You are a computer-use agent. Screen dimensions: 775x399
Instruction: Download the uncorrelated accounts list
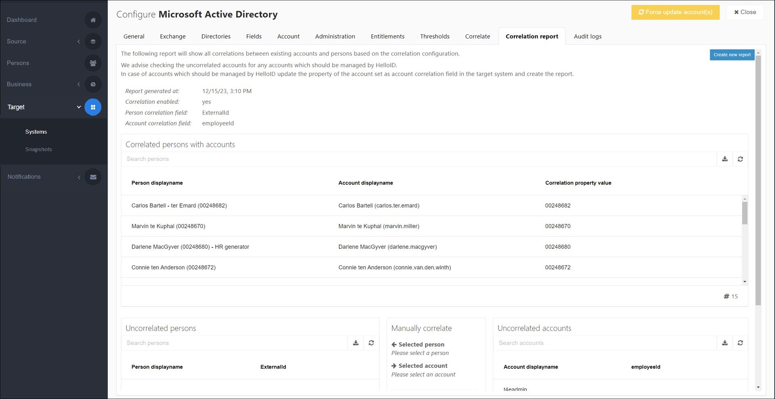click(725, 343)
